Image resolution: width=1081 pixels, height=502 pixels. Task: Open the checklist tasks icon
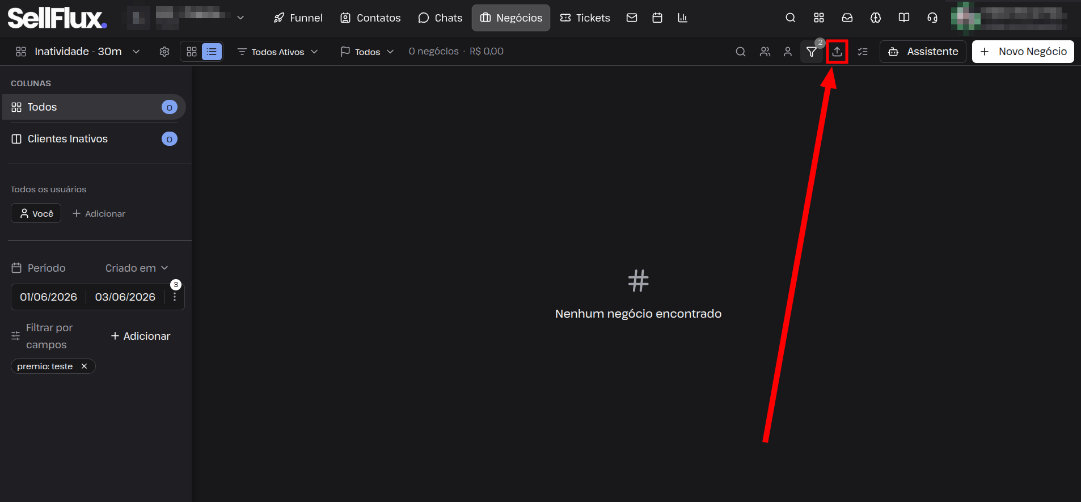coord(863,52)
